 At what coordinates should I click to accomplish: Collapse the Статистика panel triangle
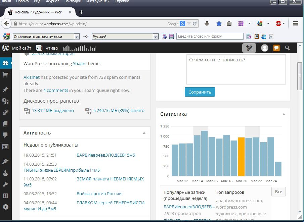[284, 114]
